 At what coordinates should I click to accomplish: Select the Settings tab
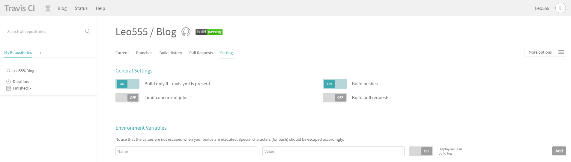(227, 53)
